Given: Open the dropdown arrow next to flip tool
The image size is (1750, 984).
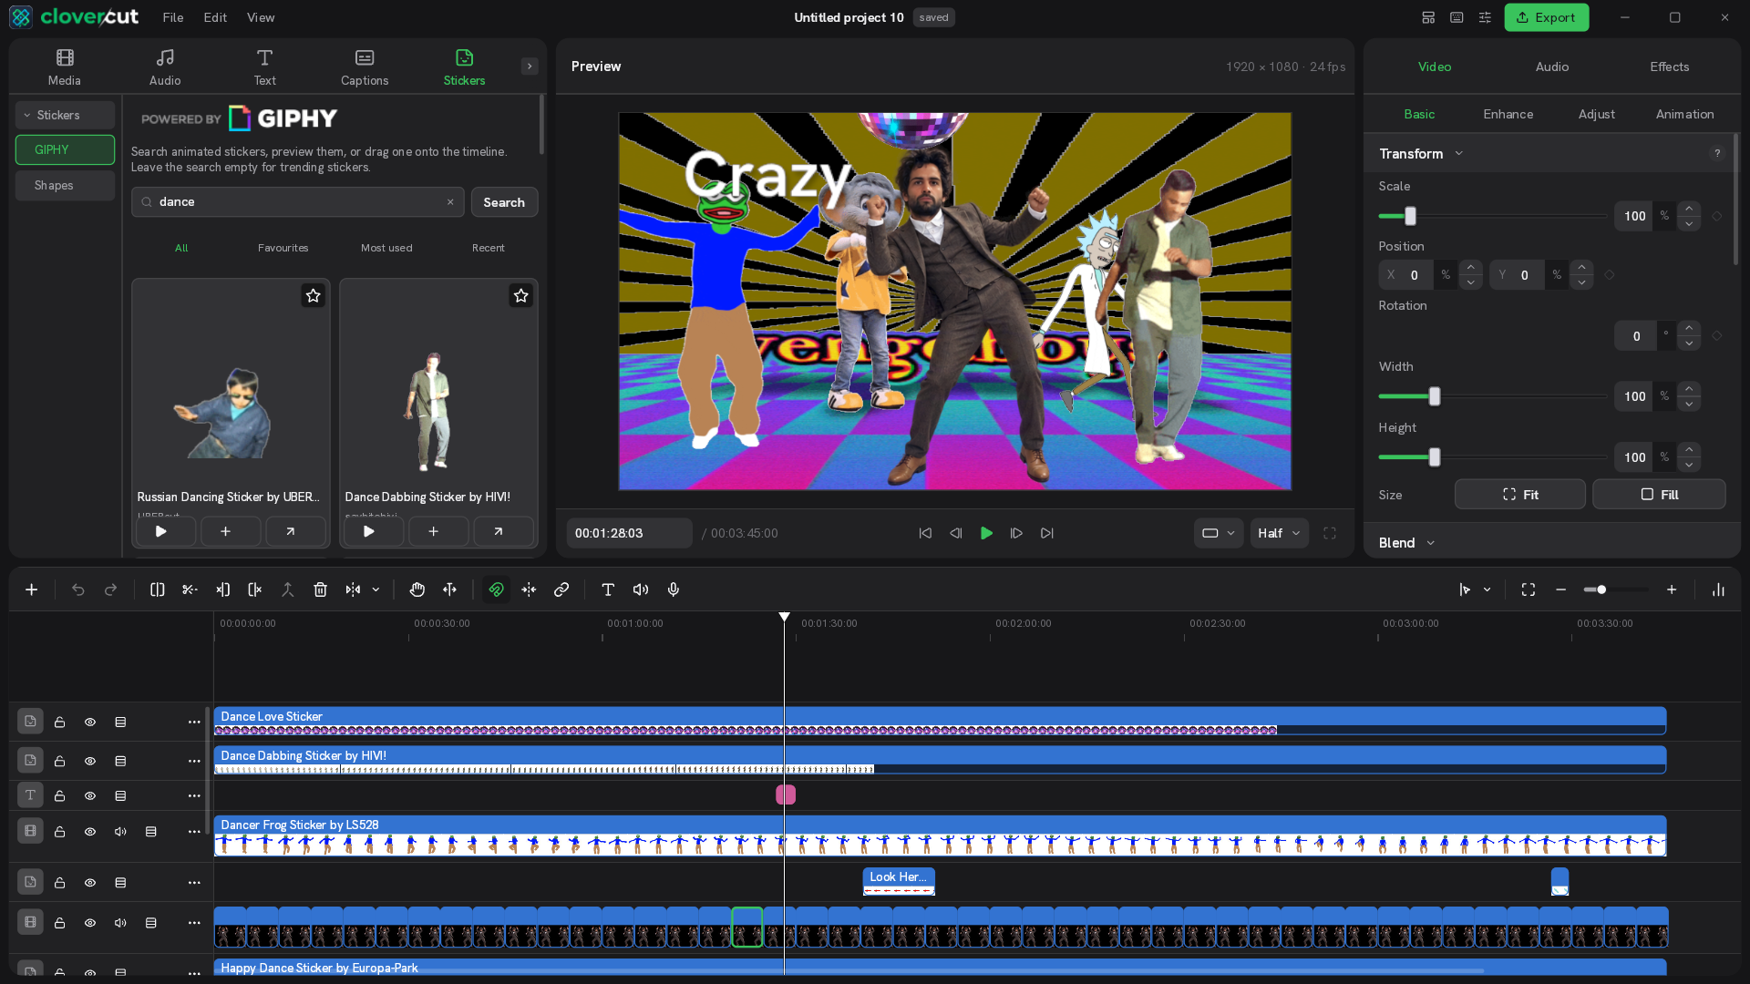Looking at the screenshot, I should click(376, 589).
